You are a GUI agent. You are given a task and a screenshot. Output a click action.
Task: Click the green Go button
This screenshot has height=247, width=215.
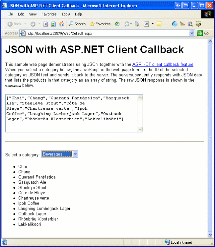coord(203,33)
